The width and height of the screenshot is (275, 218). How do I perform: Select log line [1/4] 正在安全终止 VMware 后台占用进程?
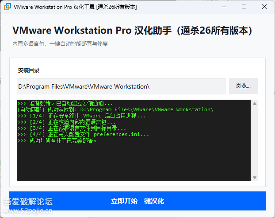pos(81,116)
